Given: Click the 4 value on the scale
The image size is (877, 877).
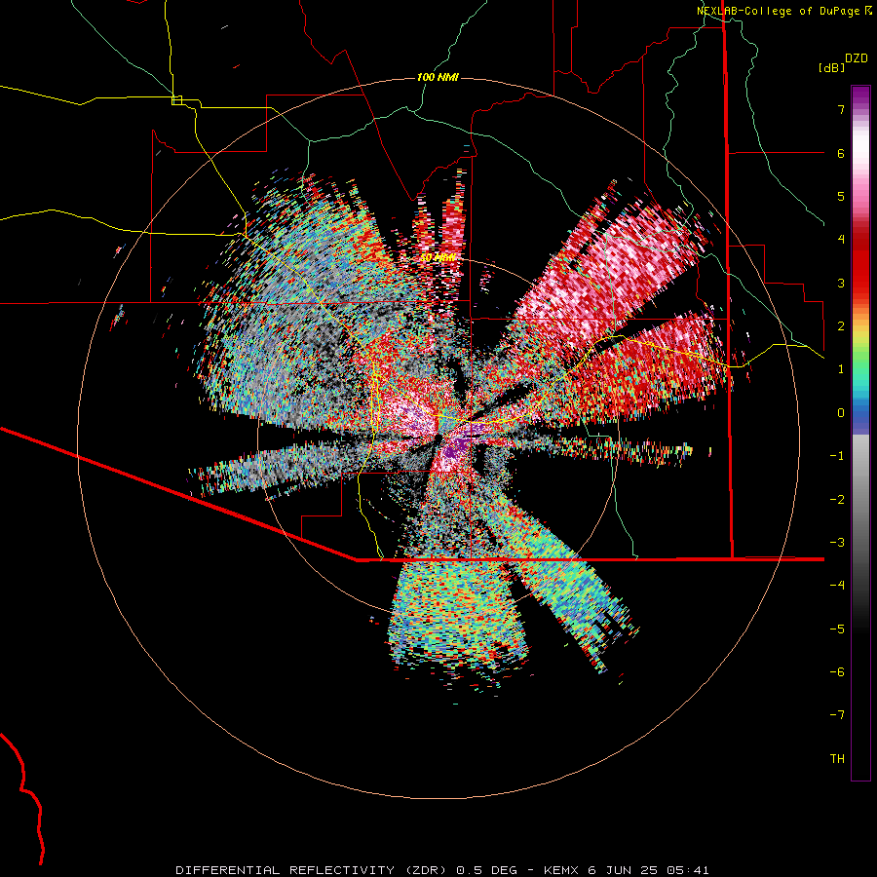Looking at the screenshot, I should pos(841,240).
